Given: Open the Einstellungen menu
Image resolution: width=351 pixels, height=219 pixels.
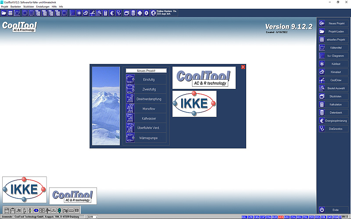Looking at the screenshot, I should [x=43, y=7].
